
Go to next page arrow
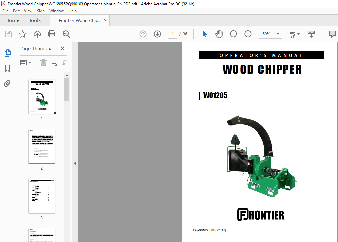[x=157, y=34]
